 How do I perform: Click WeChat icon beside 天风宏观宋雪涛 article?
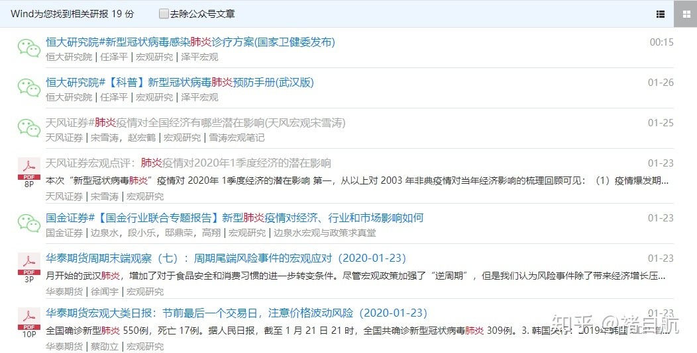coord(29,128)
